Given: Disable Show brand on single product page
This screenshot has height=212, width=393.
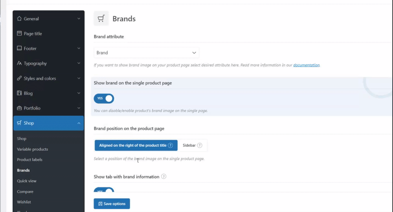Looking at the screenshot, I should pyautogui.click(x=104, y=98).
